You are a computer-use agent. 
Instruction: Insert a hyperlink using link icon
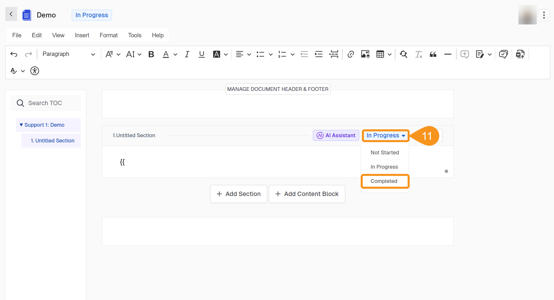(x=351, y=54)
